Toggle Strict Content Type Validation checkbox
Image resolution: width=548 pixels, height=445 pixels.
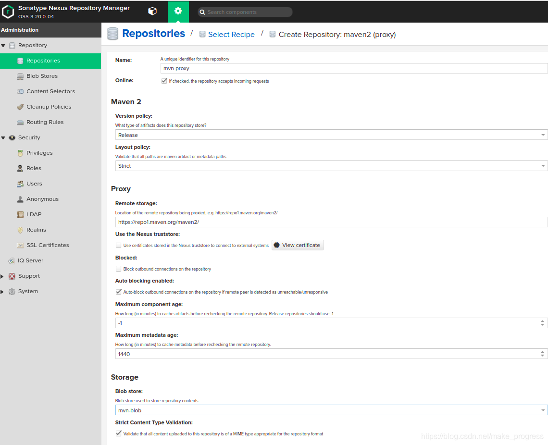click(118, 433)
